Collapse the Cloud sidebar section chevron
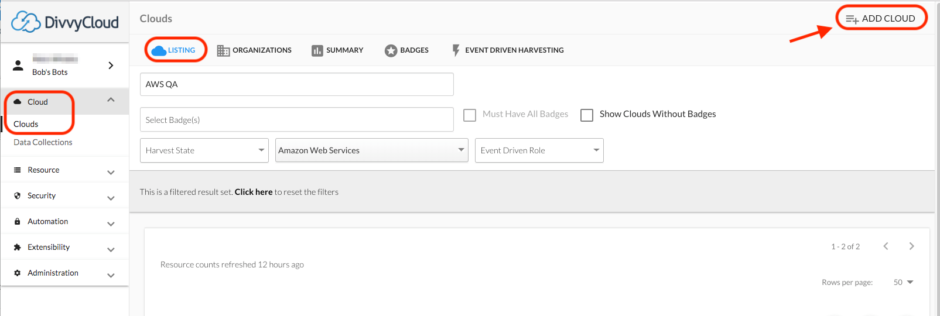 pyautogui.click(x=111, y=100)
